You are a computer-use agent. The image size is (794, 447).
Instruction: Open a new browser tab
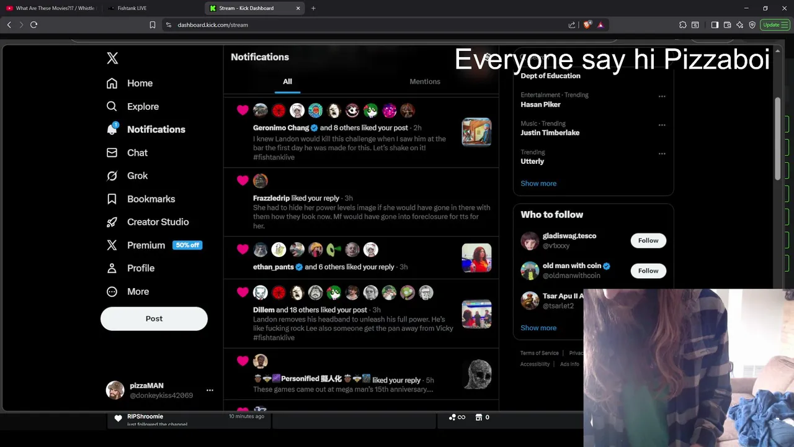[313, 8]
